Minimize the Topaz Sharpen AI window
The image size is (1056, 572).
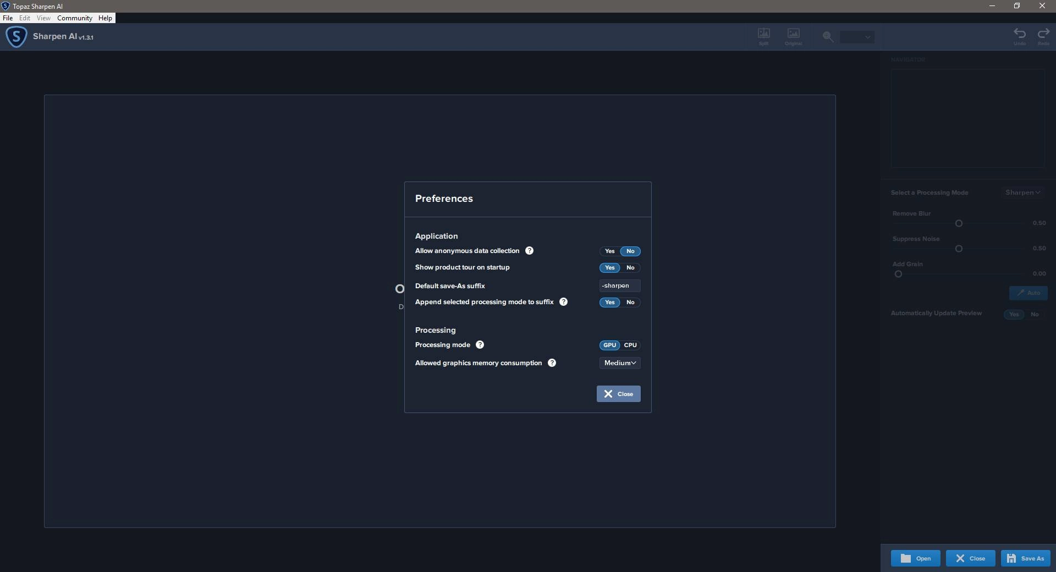[992, 6]
